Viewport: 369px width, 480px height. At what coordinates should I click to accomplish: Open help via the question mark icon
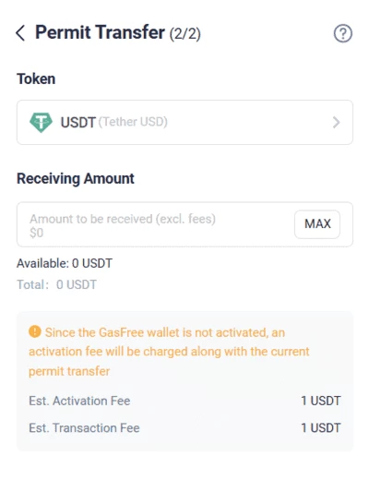click(343, 33)
